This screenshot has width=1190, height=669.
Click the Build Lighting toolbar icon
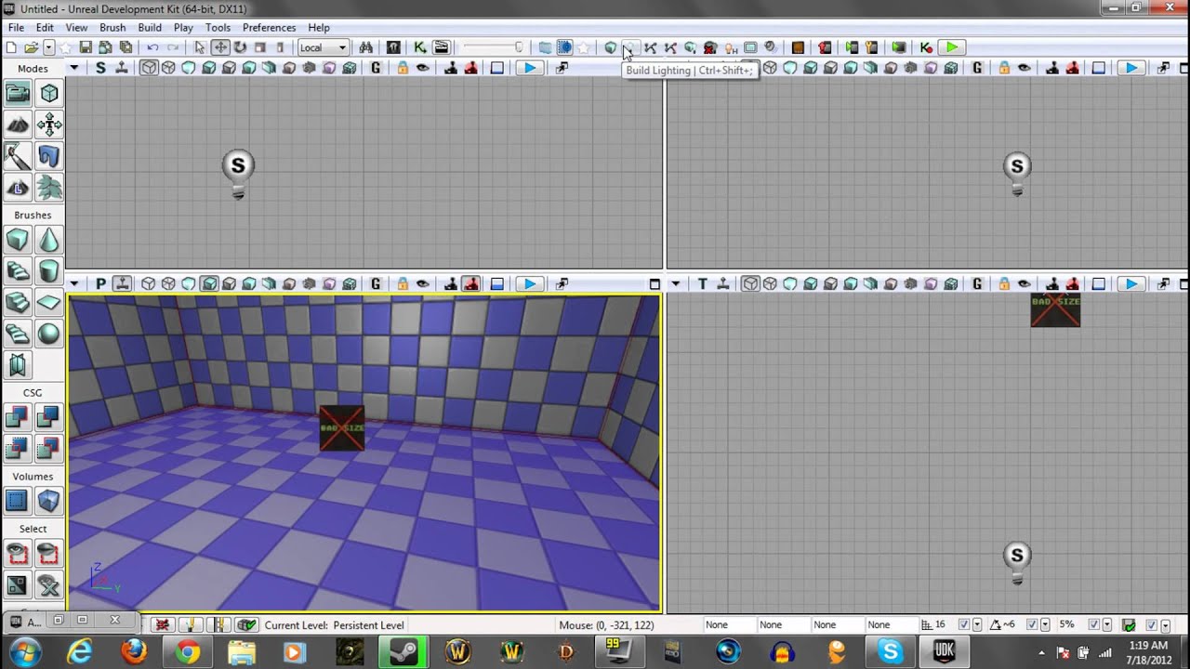point(630,47)
